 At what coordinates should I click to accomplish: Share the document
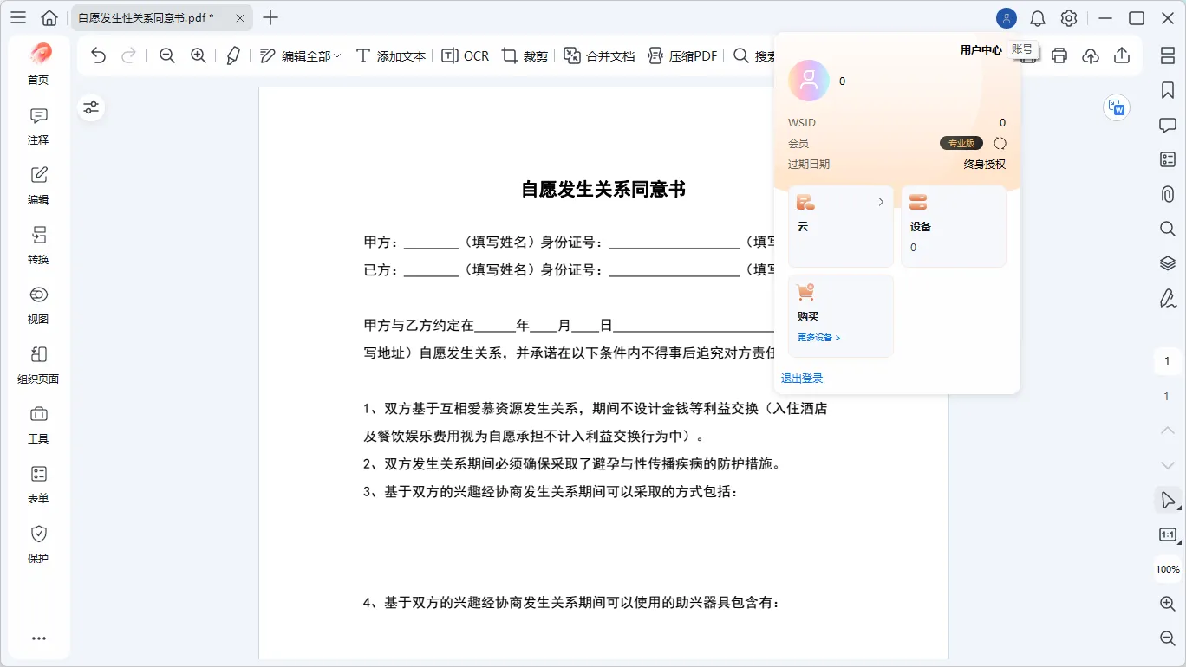point(1122,55)
